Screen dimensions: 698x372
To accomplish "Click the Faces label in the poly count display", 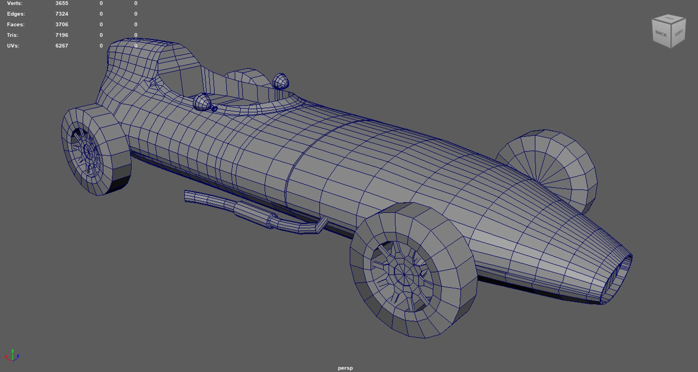I will pos(16,24).
